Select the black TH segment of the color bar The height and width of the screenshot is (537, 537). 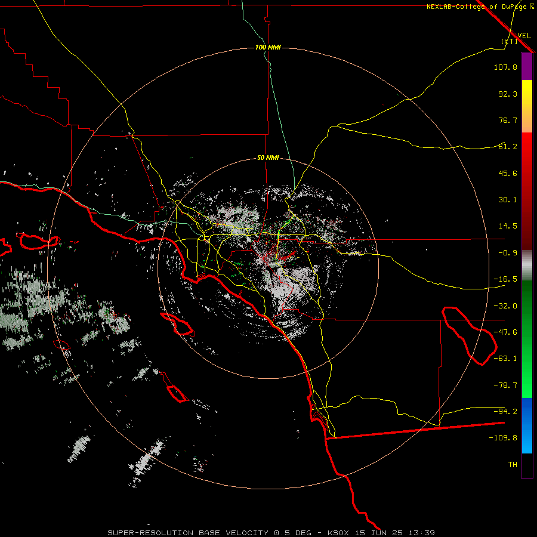tap(527, 465)
